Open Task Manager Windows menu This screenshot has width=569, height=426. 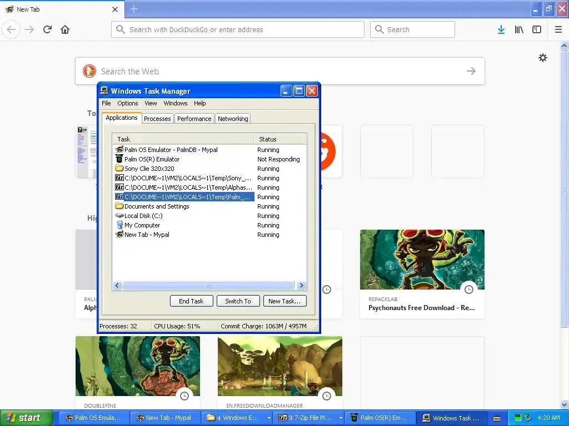click(x=175, y=103)
